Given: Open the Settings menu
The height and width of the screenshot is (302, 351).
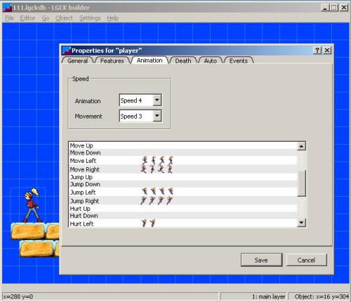Looking at the screenshot, I should click(x=90, y=18).
